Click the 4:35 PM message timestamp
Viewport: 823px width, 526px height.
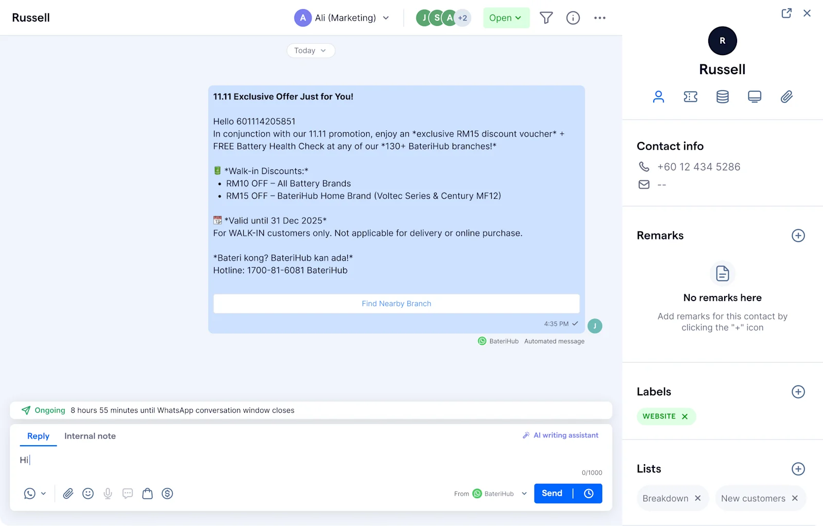(556, 324)
